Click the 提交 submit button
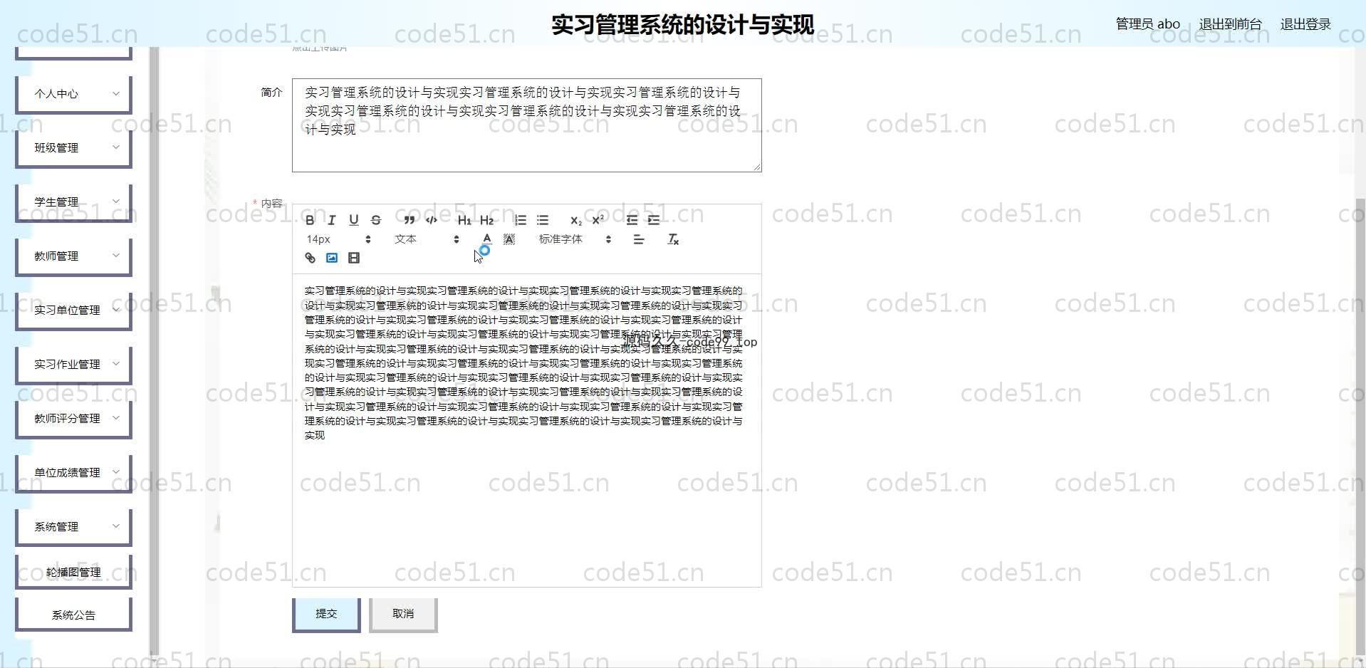Screen dimensions: 1366x668 pos(326,614)
